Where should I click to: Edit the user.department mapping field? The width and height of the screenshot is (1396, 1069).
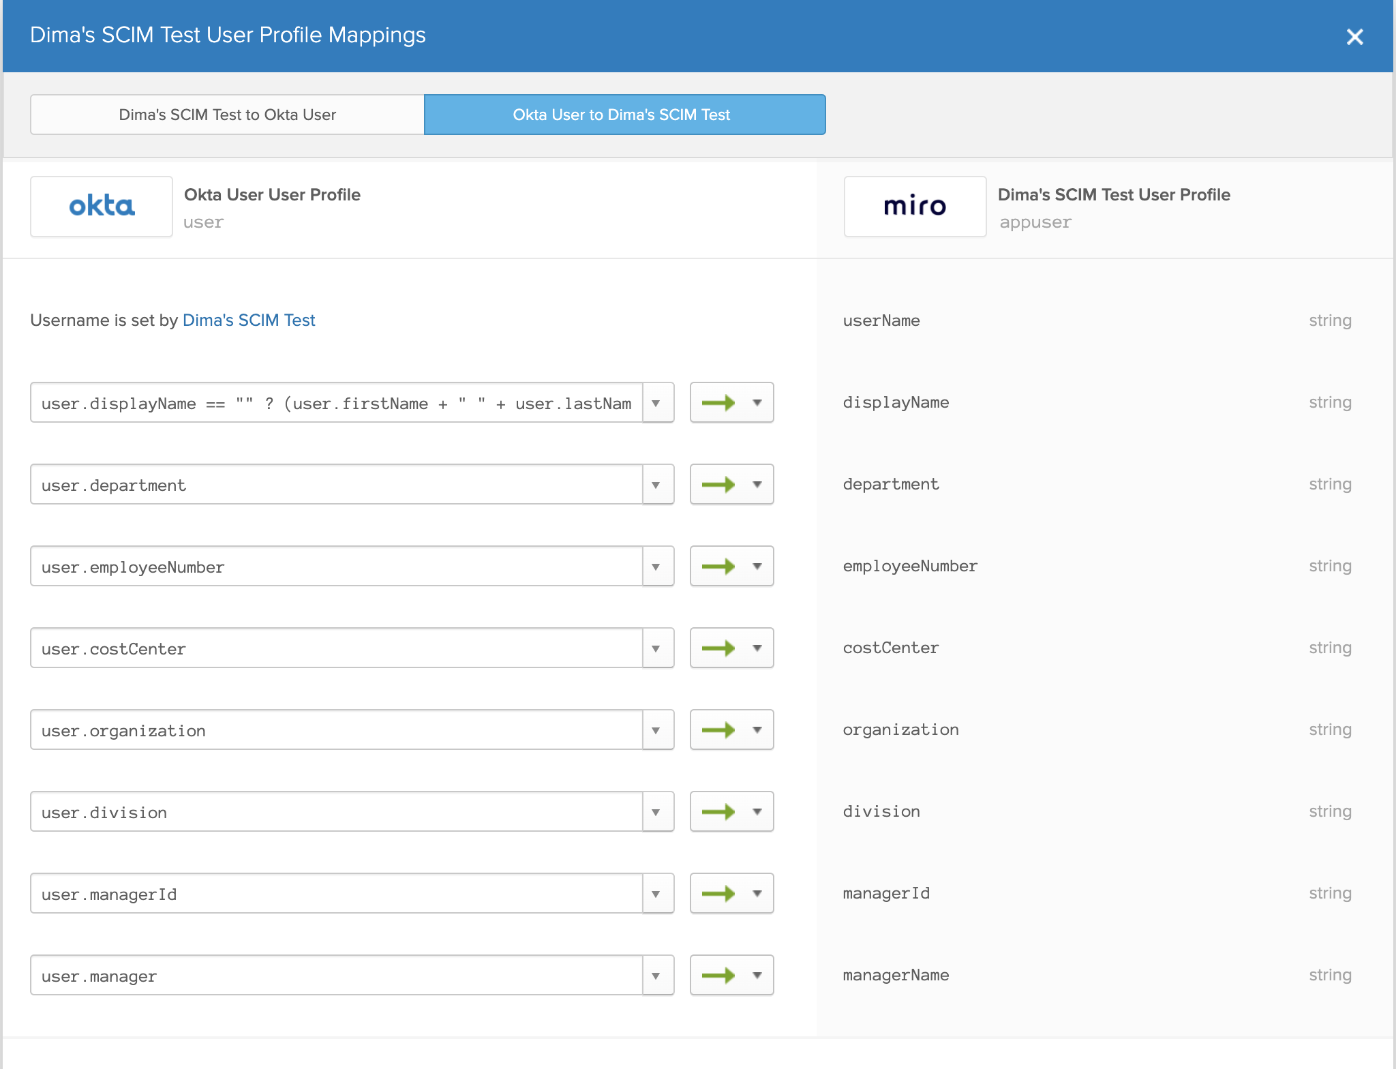tap(337, 485)
